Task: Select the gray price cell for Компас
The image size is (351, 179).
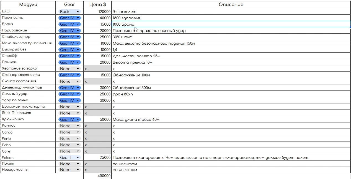Action: 97,126
